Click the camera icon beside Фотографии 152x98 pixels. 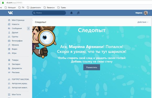click(x=9, y=41)
